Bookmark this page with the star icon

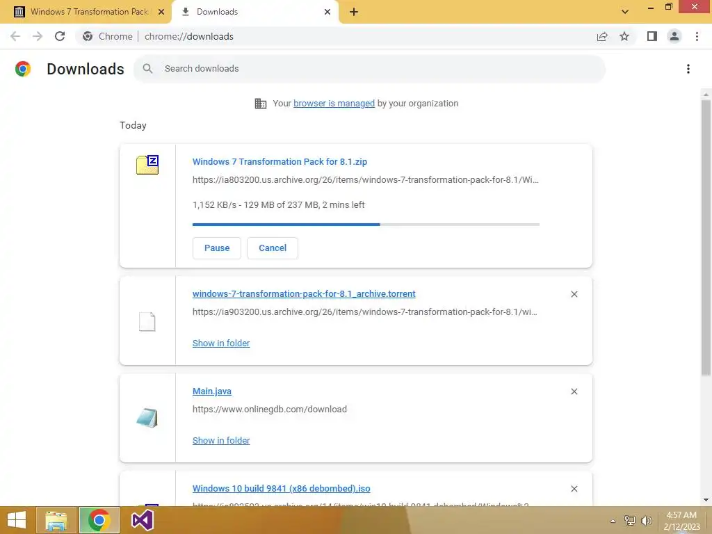(x=624, y=36)
